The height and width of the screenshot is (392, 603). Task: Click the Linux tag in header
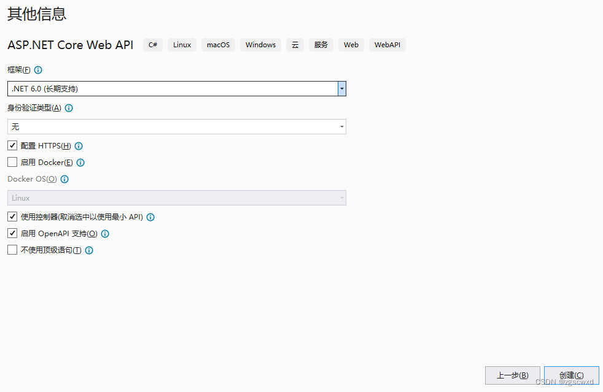pyautogui.click(x=182, y=45)
